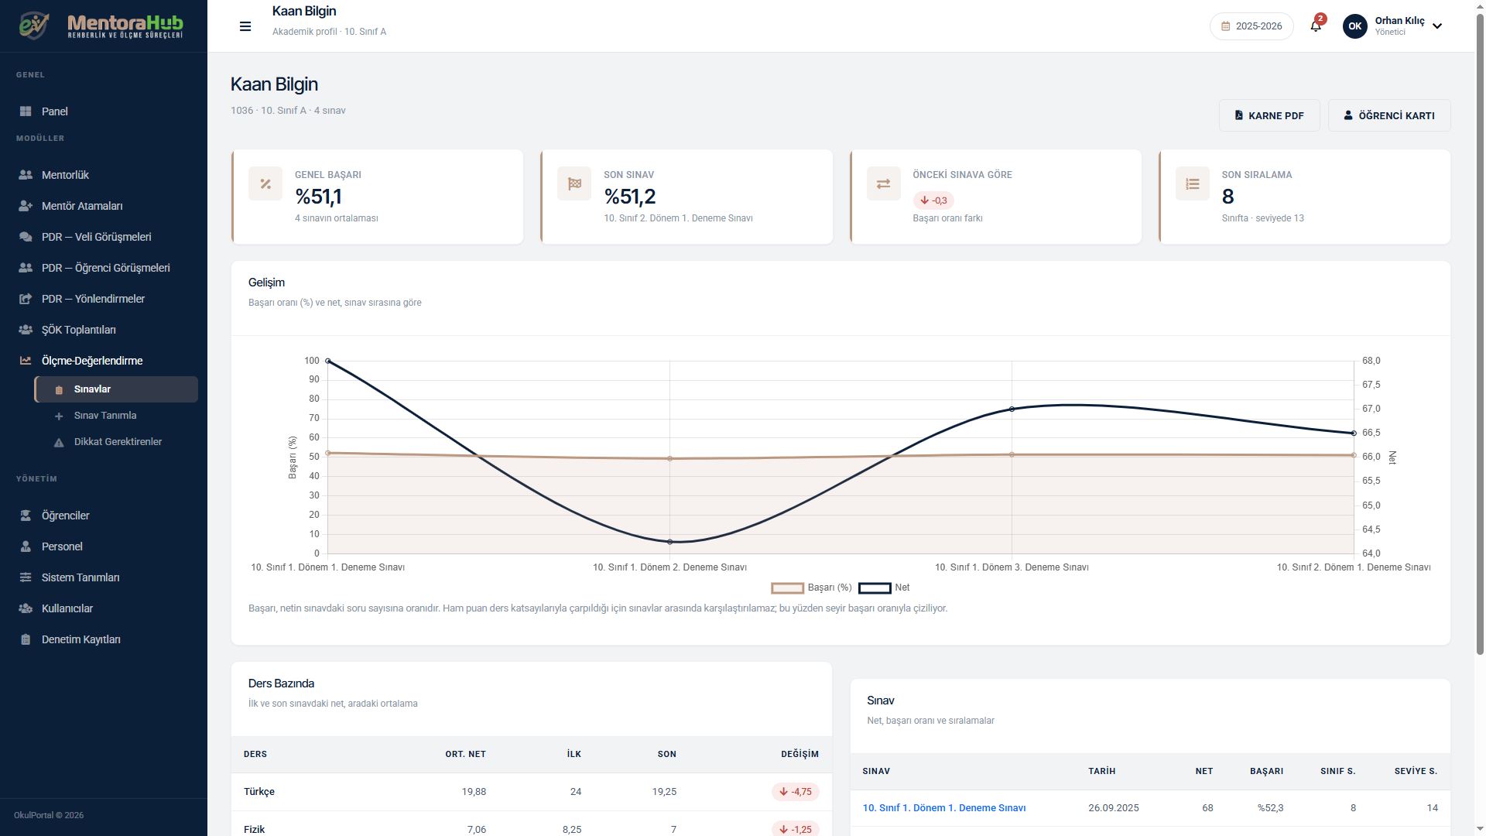Viewport: 1486px width, 836px height.
Task: Open Sınavlar in the sidebar
Action: (116, 389)
